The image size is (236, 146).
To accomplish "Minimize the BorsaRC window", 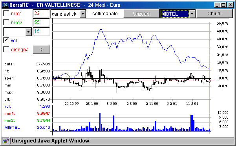I will tap(217, 5).
